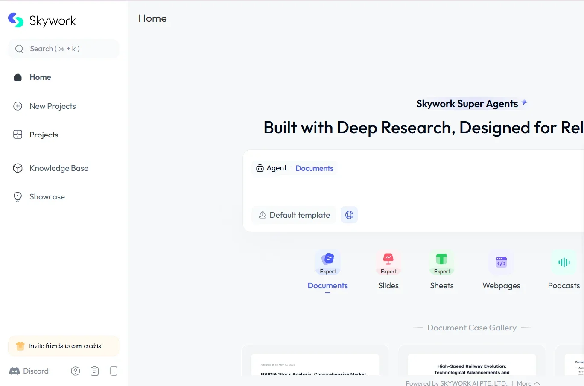Click the sidebar search field
This screenshot has width=584, height=386.
[x=64, y=49]
